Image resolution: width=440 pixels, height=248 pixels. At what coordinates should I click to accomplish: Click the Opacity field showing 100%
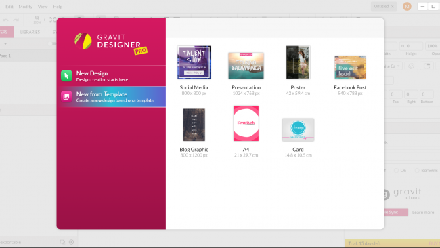433,46
